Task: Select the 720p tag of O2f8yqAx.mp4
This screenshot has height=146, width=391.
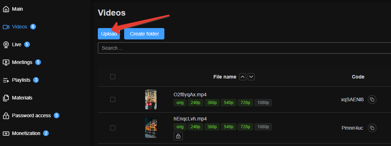Action: [245, 103]
